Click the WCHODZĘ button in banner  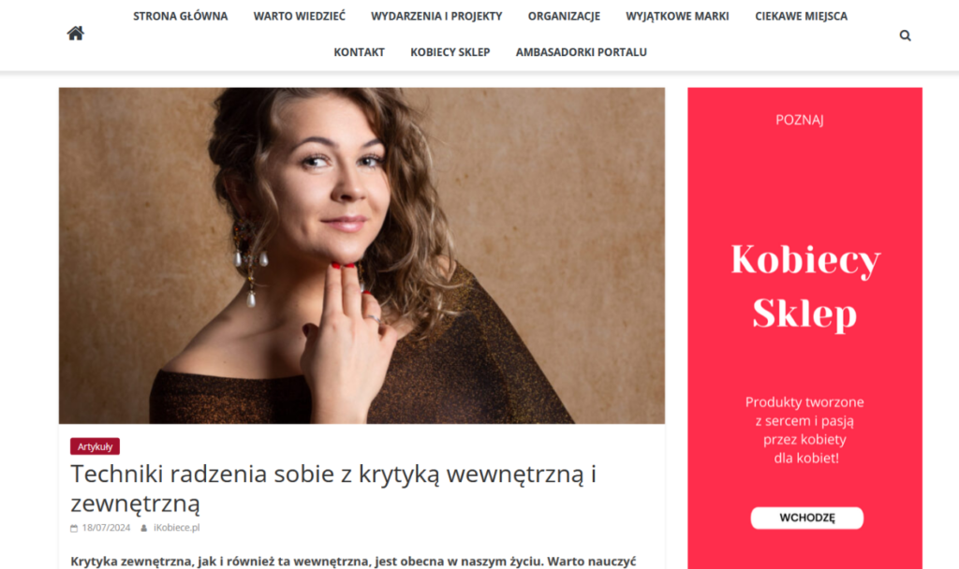click(806, 518)
